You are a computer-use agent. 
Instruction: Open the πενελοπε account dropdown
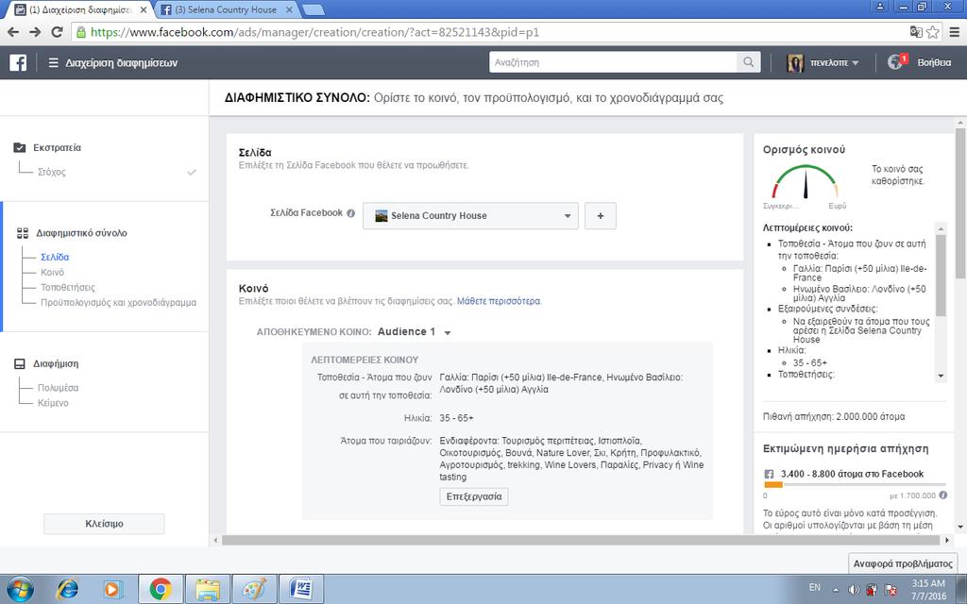tap(835, 63)
